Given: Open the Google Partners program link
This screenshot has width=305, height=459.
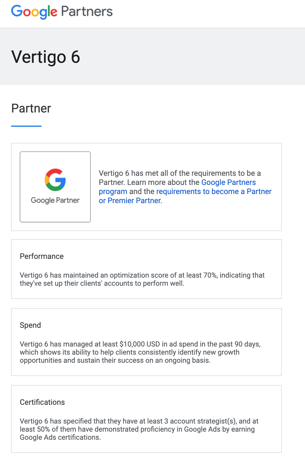Looking at the screenshot, I should click(228, 182).
